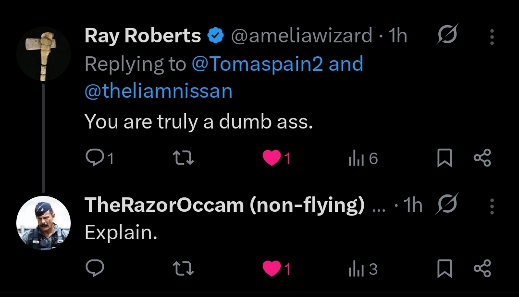View analytics on Ray Roberts' tweet
This screenshot has height=297, width=519.
pos(354,158)
